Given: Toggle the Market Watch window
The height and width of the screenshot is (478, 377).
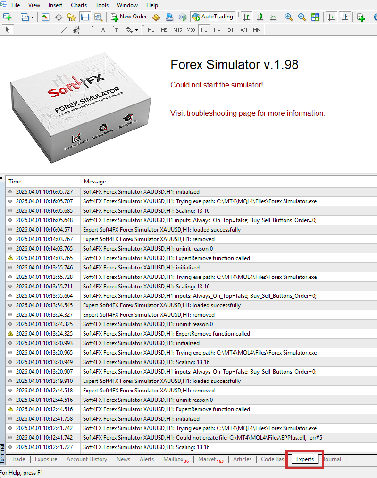Looking at the screenshot, I should tap(45, 17).
